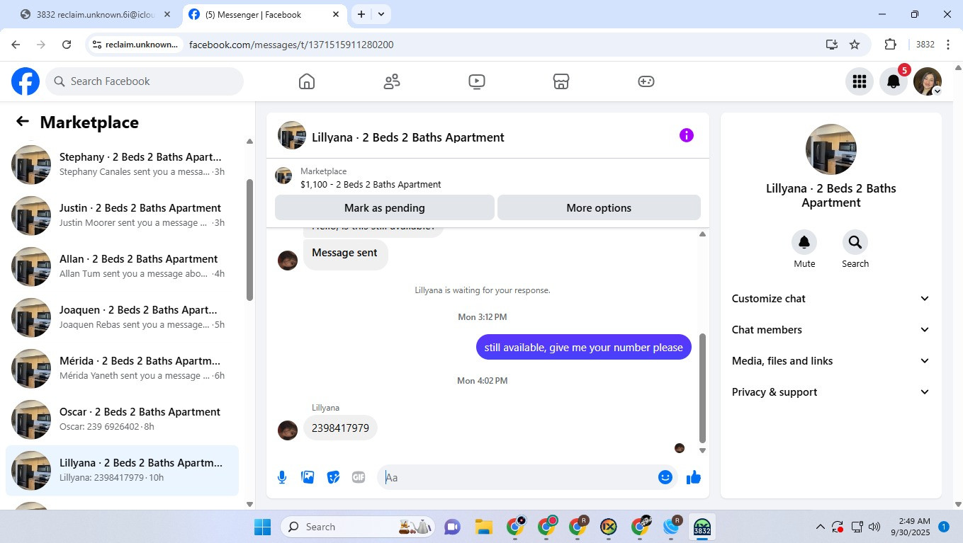Open Lillyana's large profile thumbnail
The height and width of the screenshot is (543, 963).
coord(830,149)
